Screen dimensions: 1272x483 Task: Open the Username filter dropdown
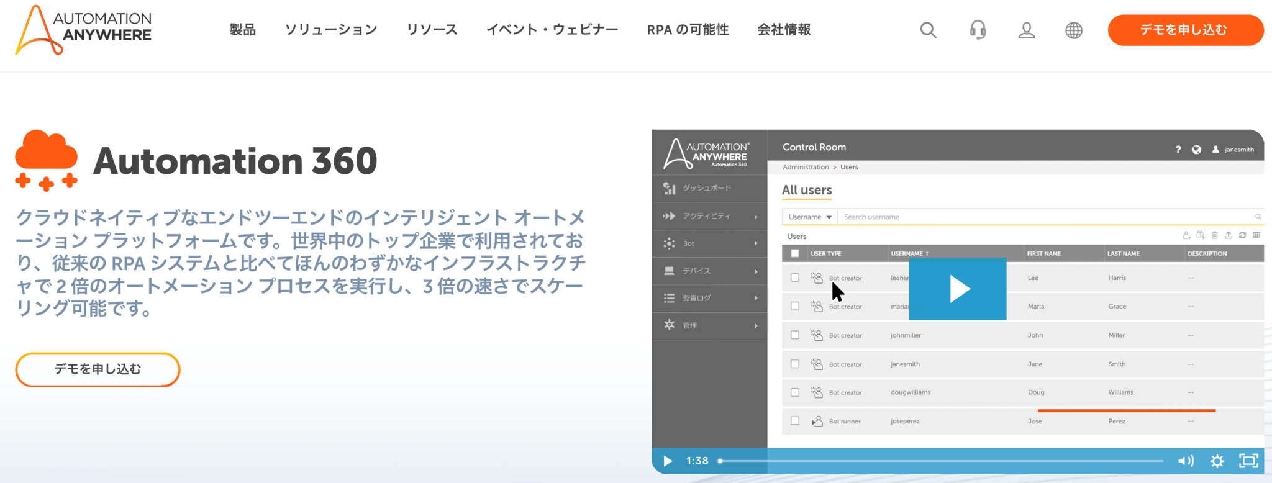coord(809,217)
